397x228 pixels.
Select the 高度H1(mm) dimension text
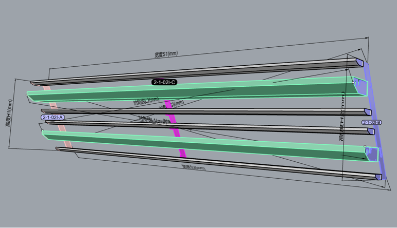(8, 124)
